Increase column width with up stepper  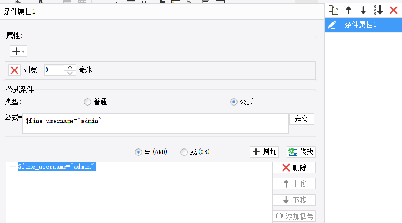(70, 67)
